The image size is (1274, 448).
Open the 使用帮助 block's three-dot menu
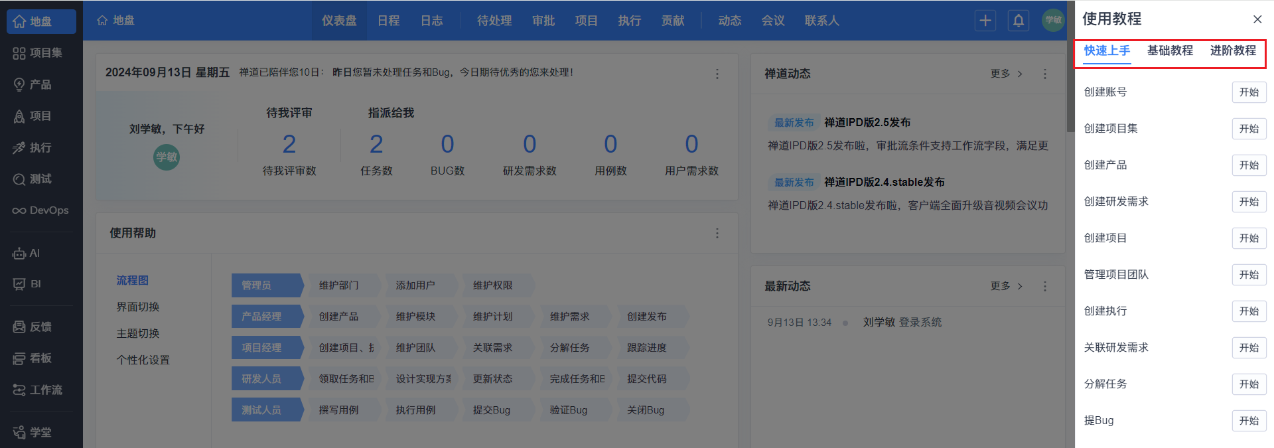[x=717, y=234]
